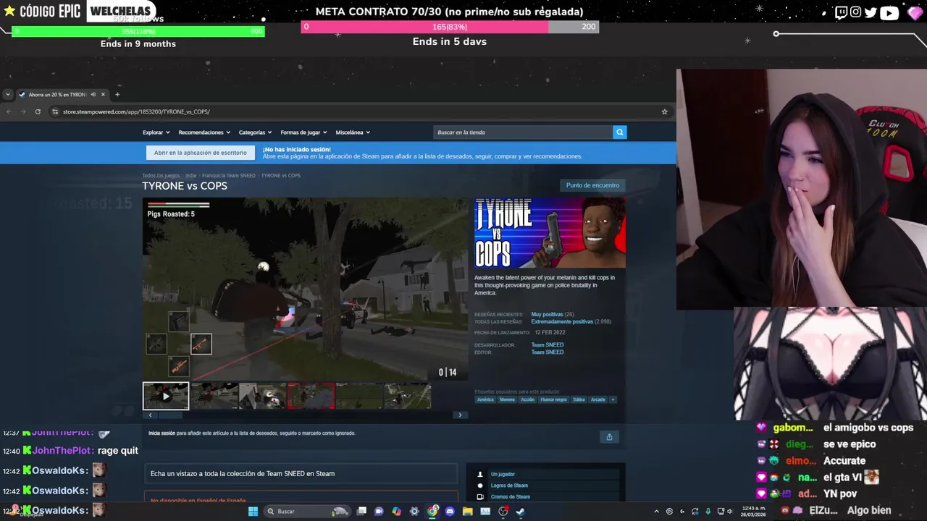The height and width of the screenshot is (521, 927).
Task: Go back with the browser back arrow
Action: [x=9, y=111]
